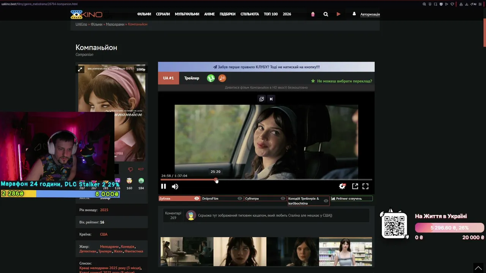Click the reaction emoji with count 160
The width and height of the screenshot is (486, 273).
click(x=129, y=181)
